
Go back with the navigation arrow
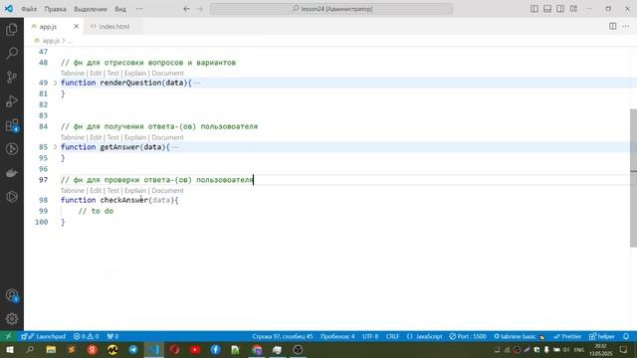[x=186, y=9]
